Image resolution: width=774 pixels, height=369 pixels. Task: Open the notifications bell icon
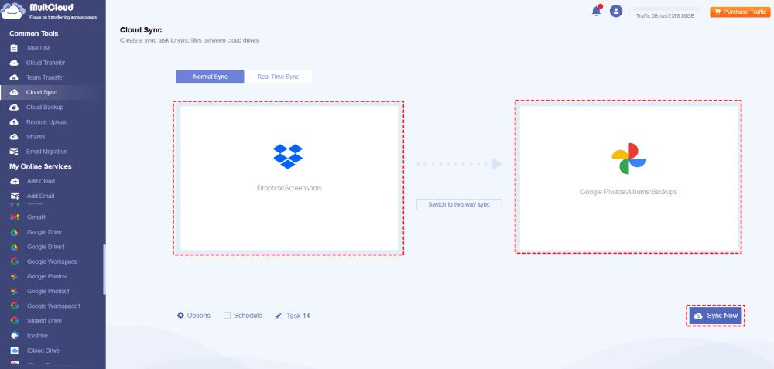[x=596, y=11]
